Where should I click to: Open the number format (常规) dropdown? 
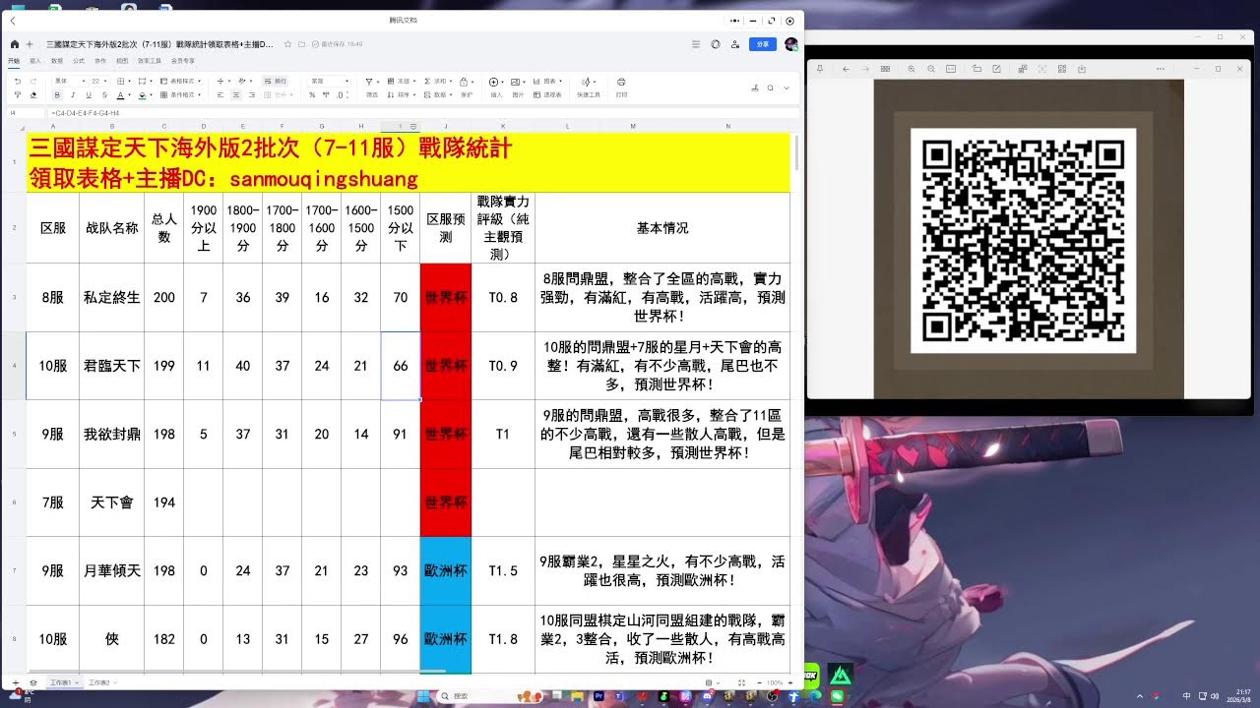[329, 82]
